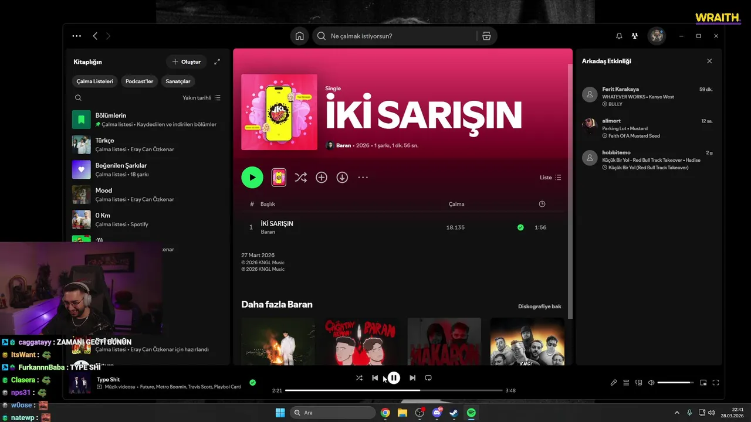This screenshot has height=422, width=751.
Task: Open the Home page icon
Action: click(299, 36)
